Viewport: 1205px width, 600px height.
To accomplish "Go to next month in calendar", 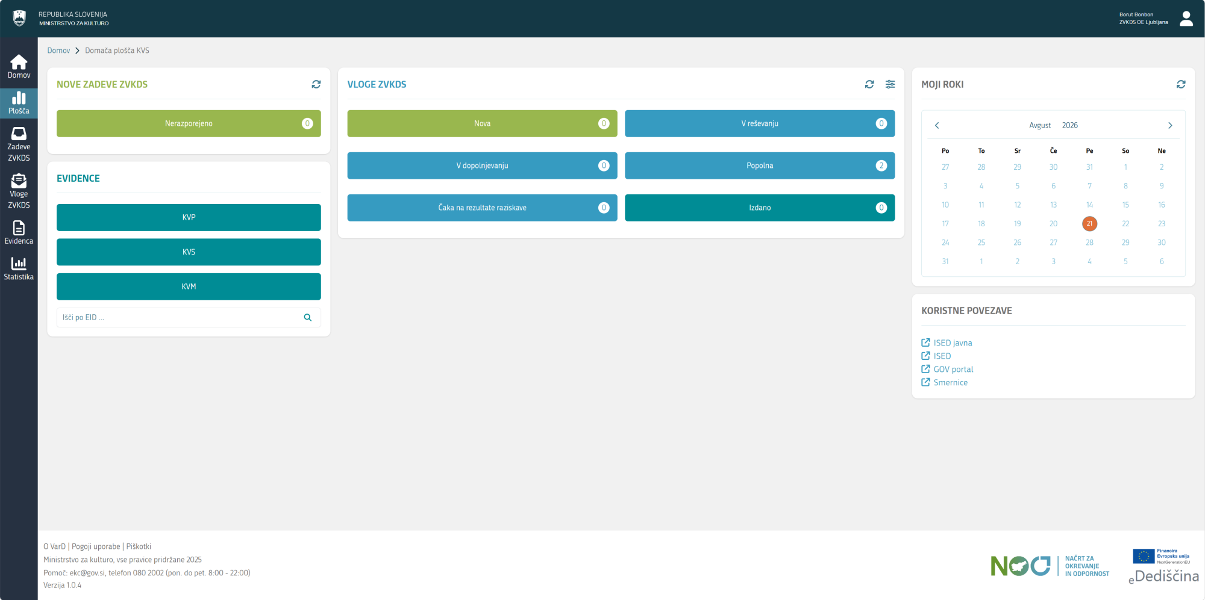I will coord(1170,125).
